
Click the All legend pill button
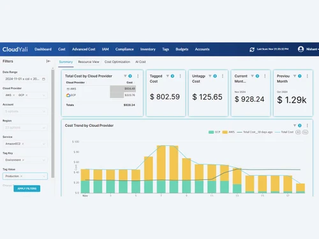[x=298, y=132]
